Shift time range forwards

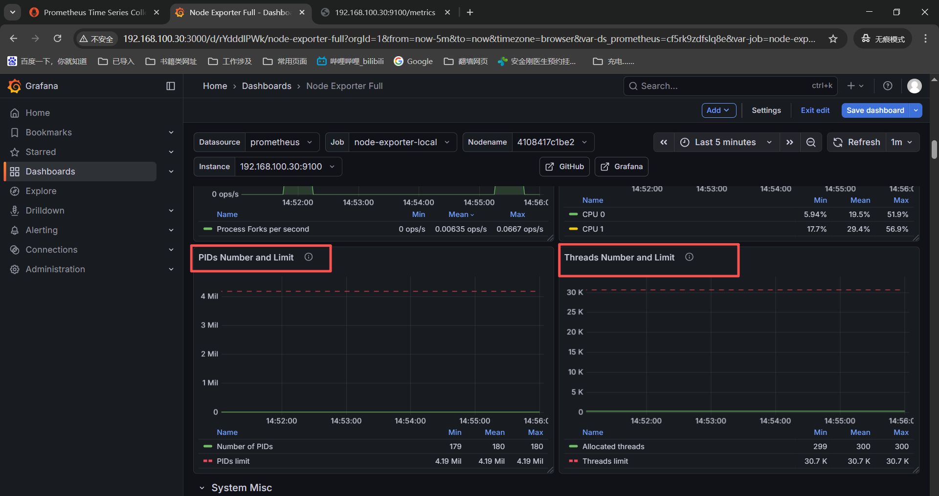(789, 142)
